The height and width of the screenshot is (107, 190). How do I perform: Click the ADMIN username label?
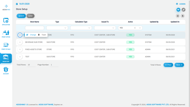[x=182, y=4]
